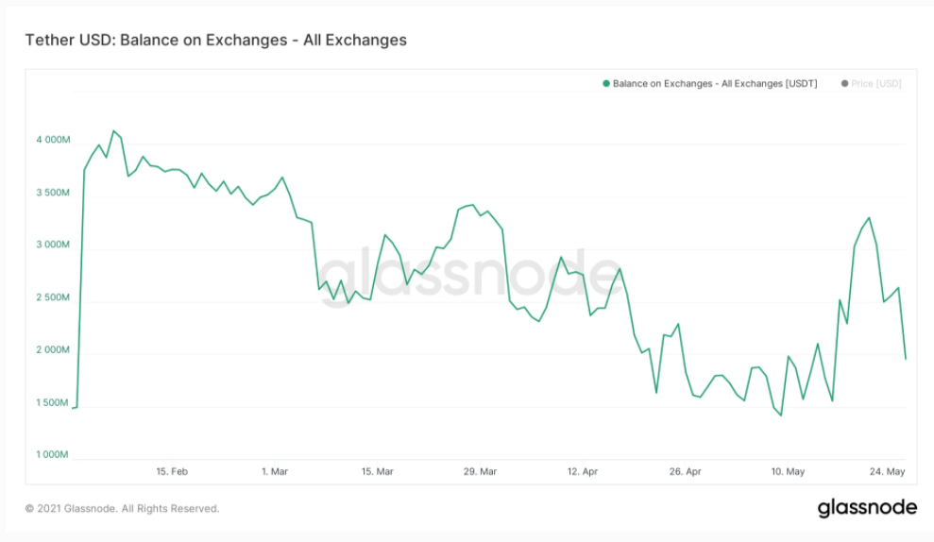The image size is (934, 542).
Task: Select the 29. Mar date axis label
Action: pyautogui.click(x=480, y=472)
